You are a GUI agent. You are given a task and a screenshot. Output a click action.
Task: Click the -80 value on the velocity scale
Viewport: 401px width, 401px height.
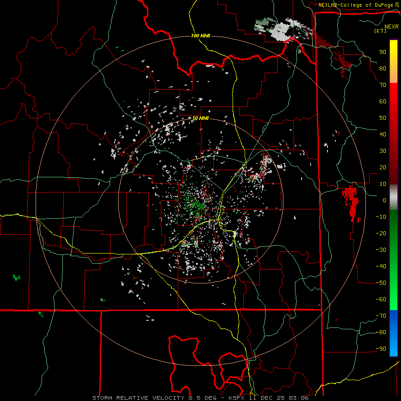pyautogui.click(x=381, y=332)
